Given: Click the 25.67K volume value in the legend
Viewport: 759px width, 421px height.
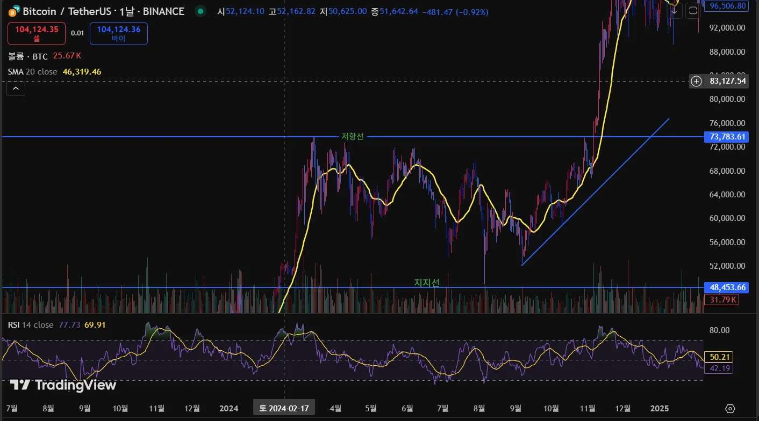Looking at the screenshot, I should point(67,56).
